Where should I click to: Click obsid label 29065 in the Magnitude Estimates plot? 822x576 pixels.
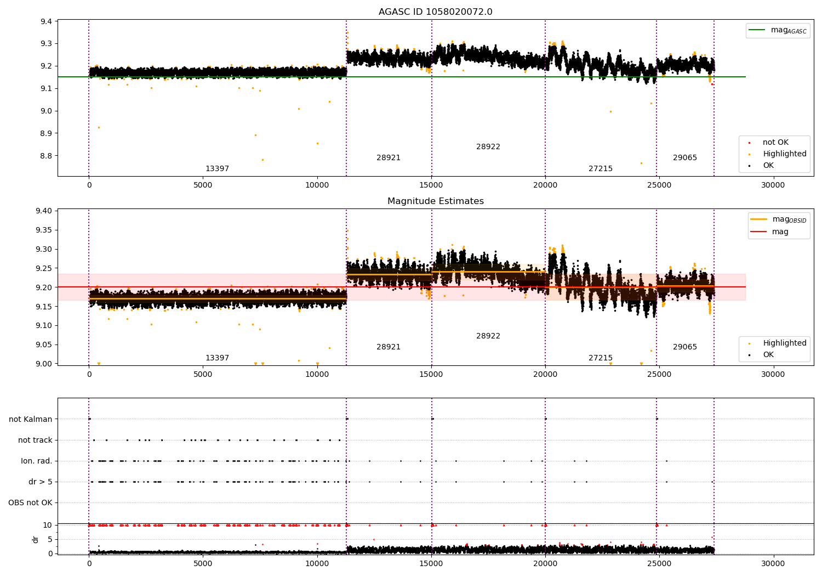[x=685, y=347]
